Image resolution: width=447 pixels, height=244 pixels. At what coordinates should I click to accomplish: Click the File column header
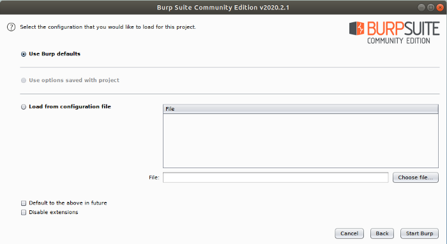301,109
